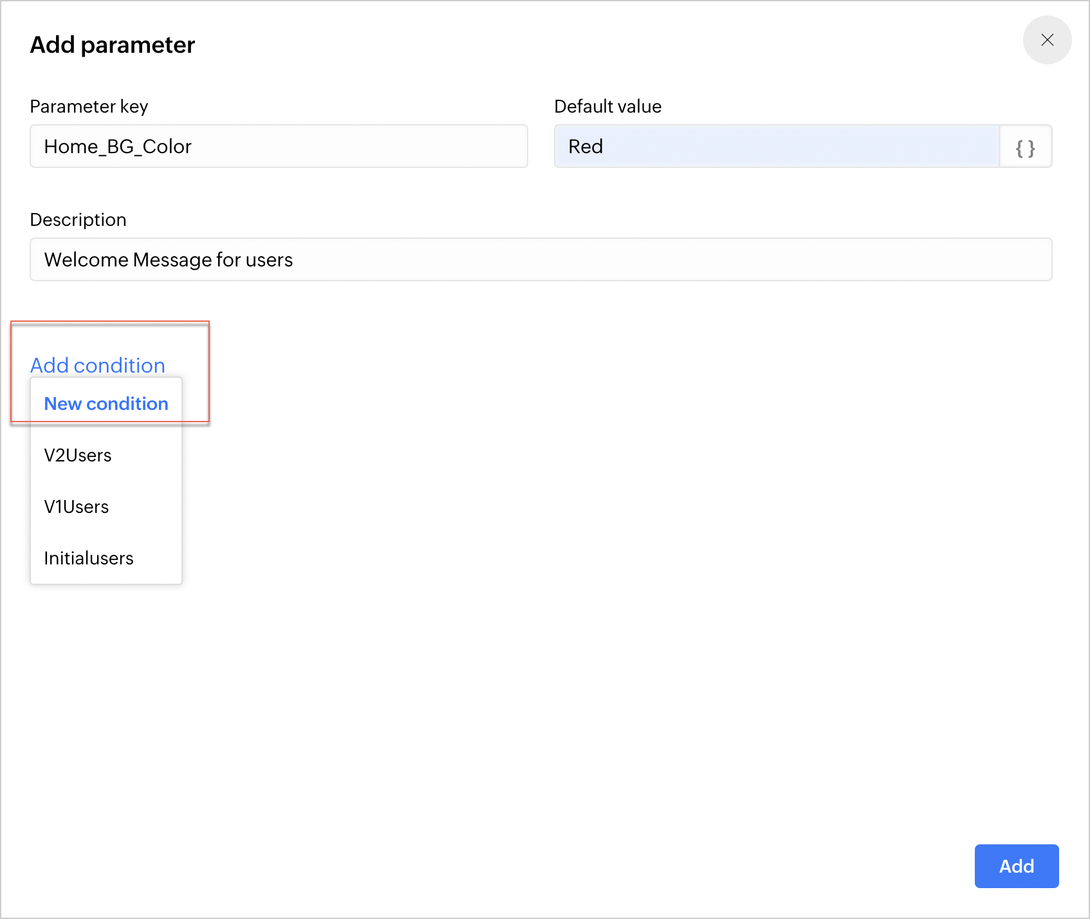The width and height of the screenshot is (1090, 919).
Task: Close the Add parameter dialog
Action: [1047, 40]
